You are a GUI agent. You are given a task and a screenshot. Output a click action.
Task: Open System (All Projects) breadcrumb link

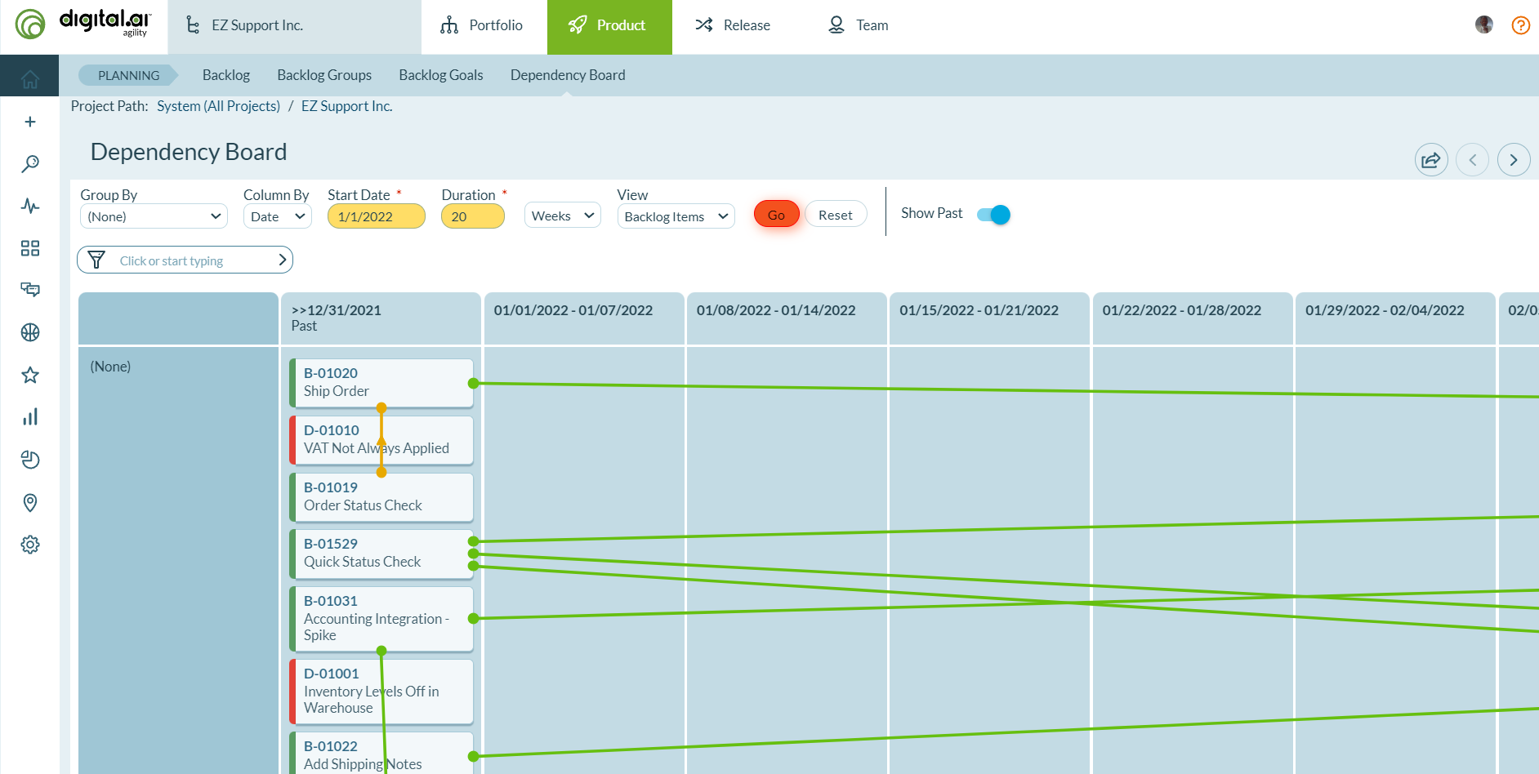tap(218, 106)
